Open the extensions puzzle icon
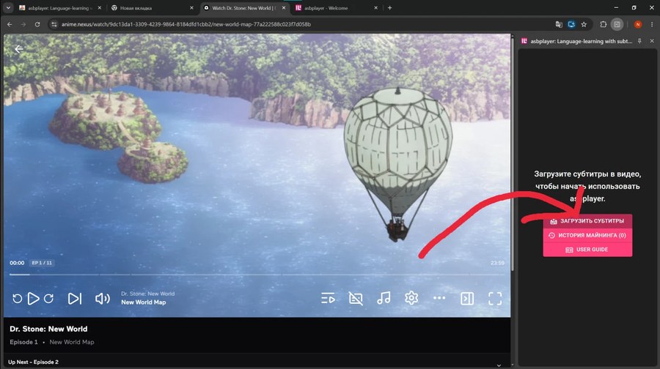The height and width of the screenshot is (369, 660). pyautogui.click(x=604, y=24)
